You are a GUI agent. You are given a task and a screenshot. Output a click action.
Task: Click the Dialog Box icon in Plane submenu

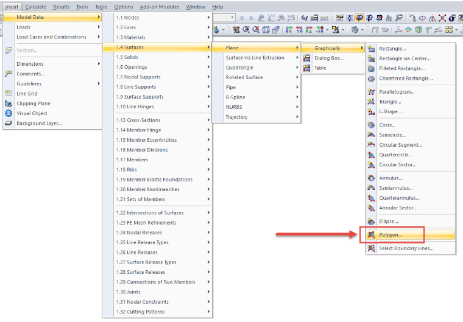click(307, 58)
